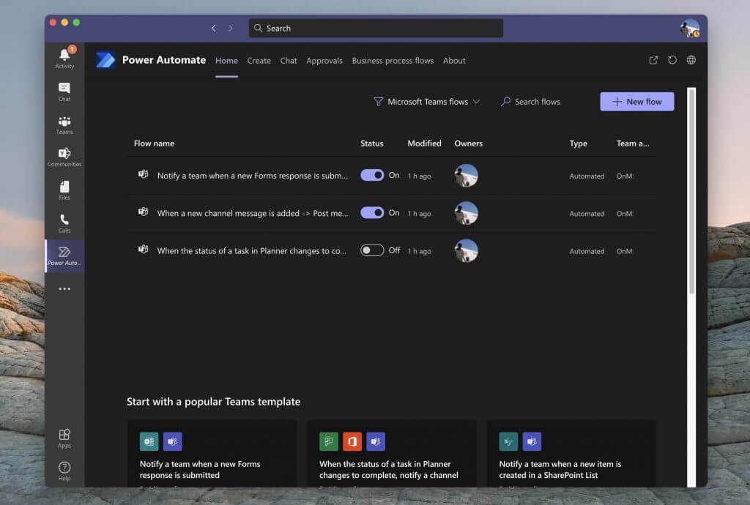
Task: Go back with the left arrow
Action: [x=213, y=29]
